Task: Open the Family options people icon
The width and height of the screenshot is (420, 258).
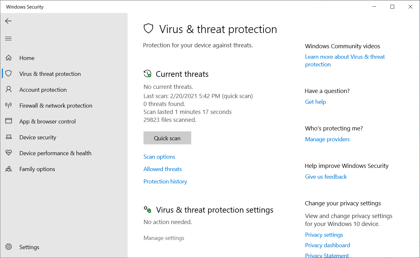Action: pyautogui.click(x=9, y=169)
